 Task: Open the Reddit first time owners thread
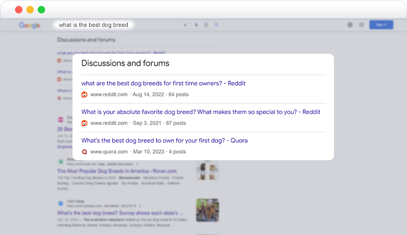163,83
